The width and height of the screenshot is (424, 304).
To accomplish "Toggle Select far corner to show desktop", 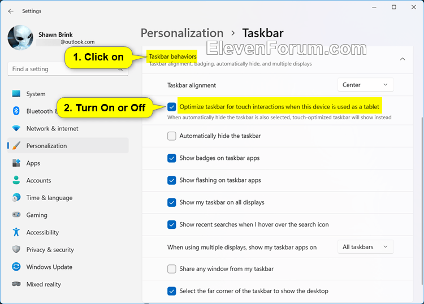I will tap(172, 291).
